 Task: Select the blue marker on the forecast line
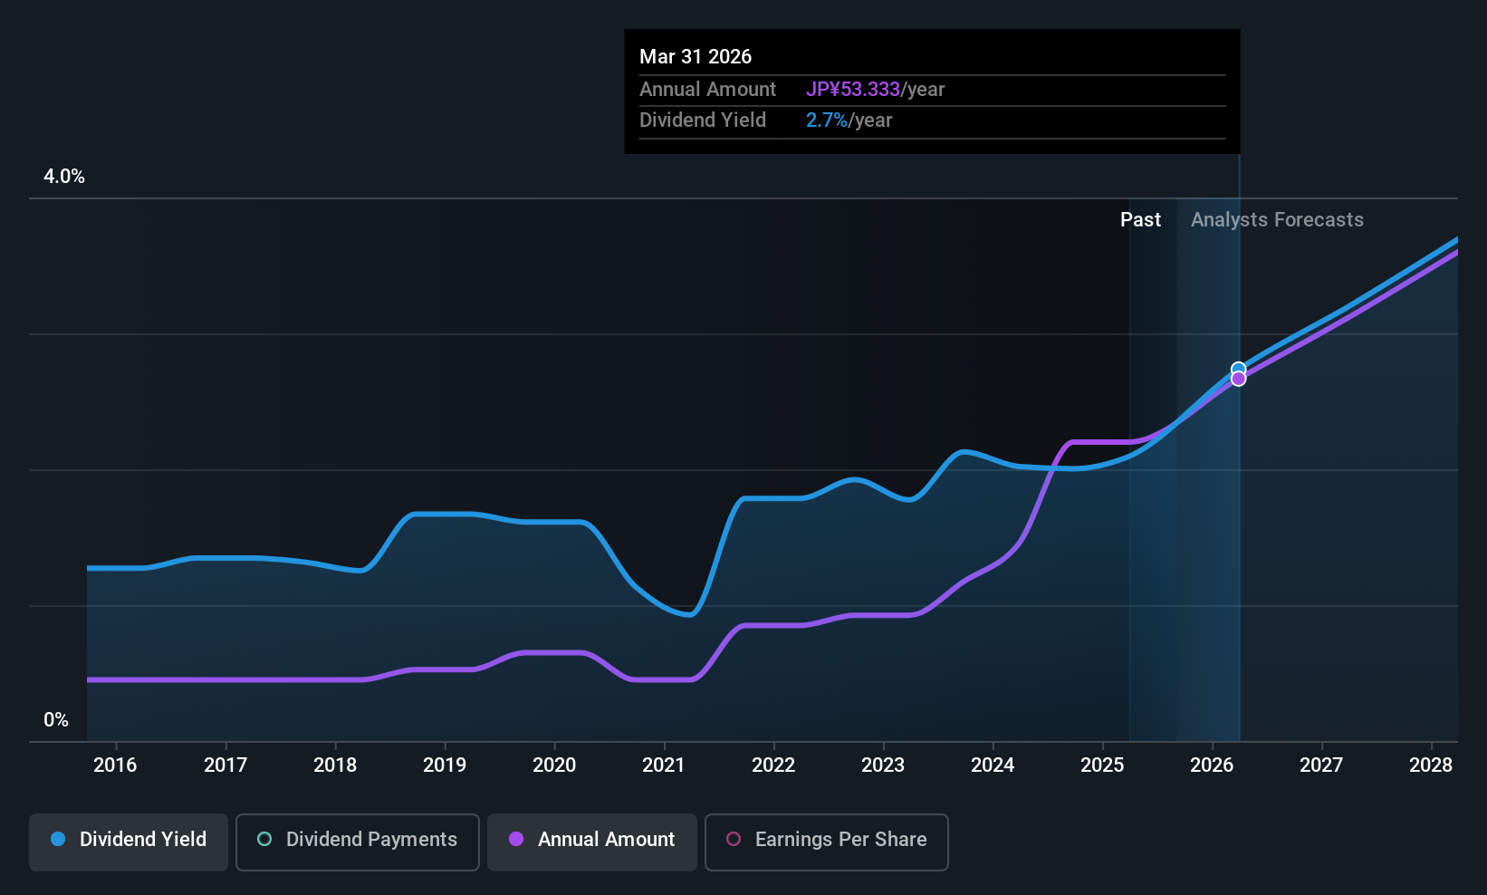coord(1238,369)
